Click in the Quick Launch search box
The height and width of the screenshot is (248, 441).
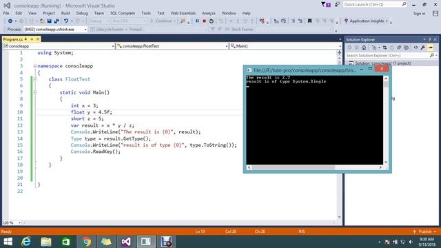point(375,5)
